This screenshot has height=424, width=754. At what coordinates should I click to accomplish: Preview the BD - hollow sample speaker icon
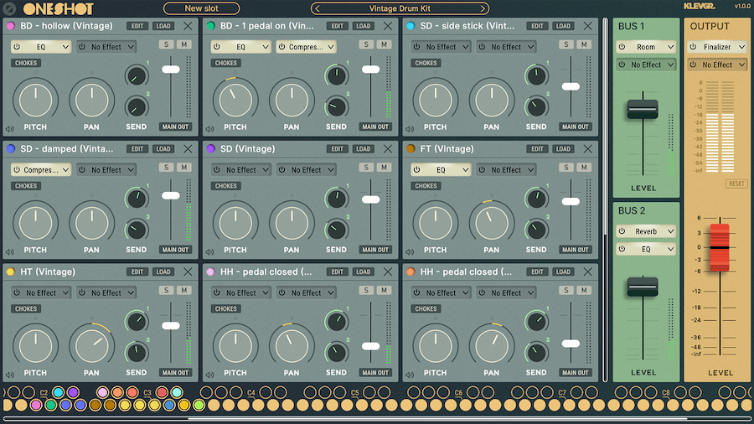click(x=9, y=129)
